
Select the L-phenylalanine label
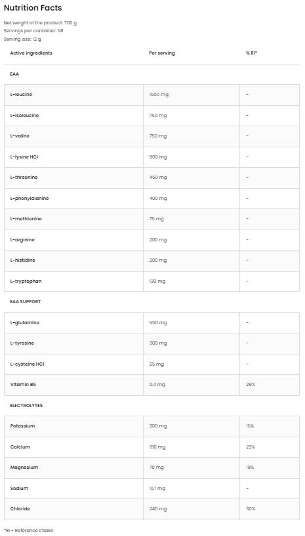click(30, 198)
